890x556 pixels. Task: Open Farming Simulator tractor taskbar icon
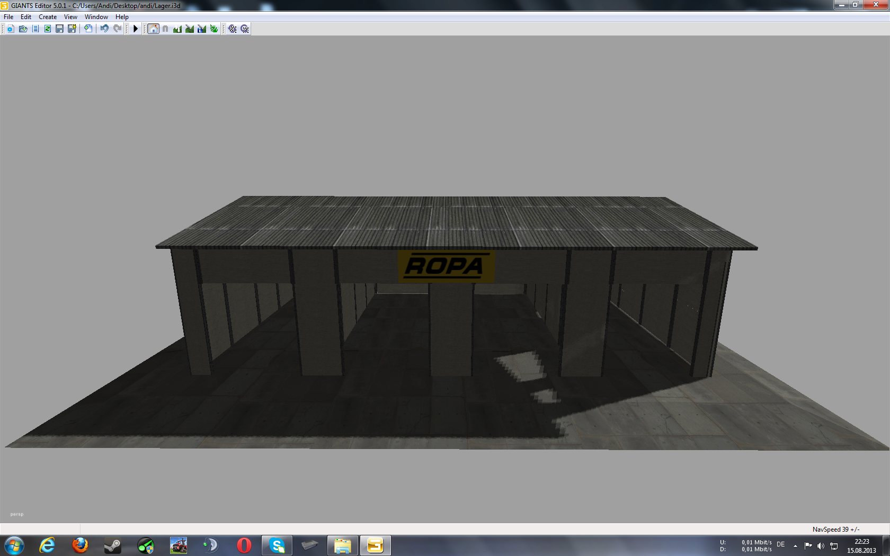179,545
